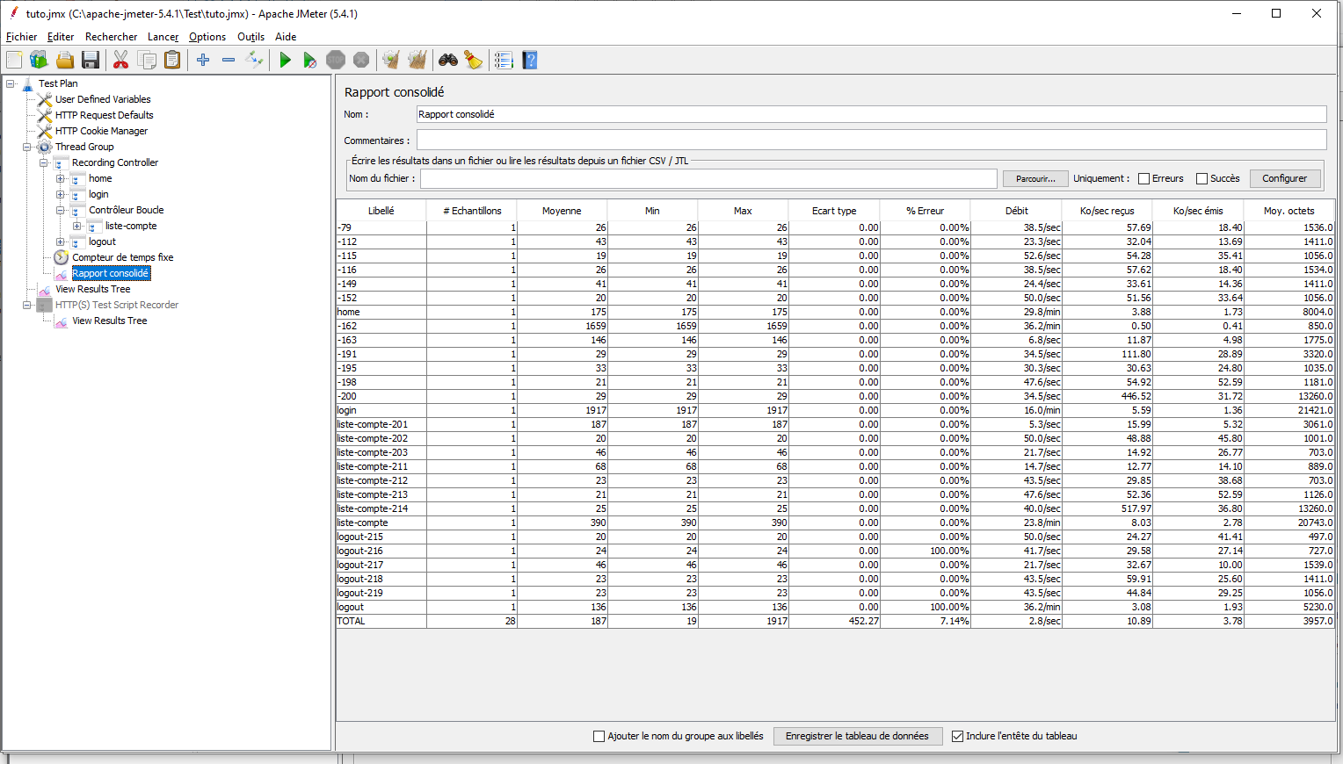The height and width of the screenshot is (764, 1343).
Task: Open the Outils menu
Action: click(x=250, y=37)
